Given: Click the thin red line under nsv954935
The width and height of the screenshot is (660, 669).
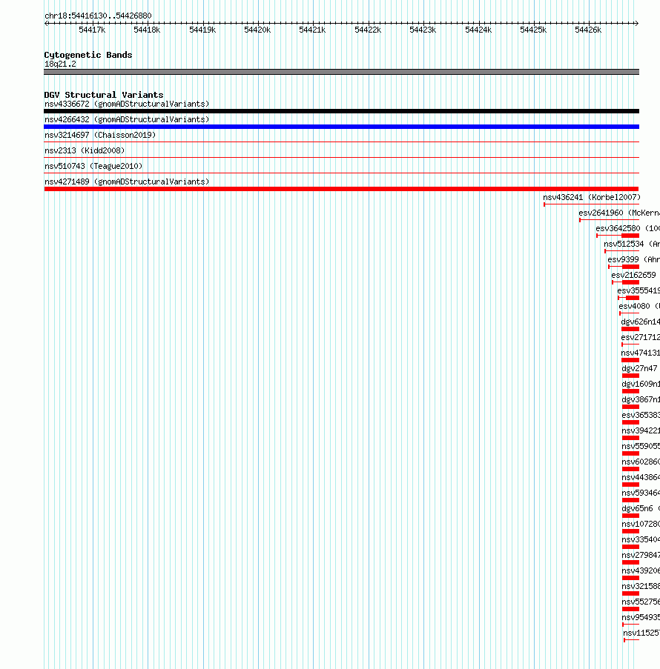Looking at the screenshot, I should coord(631,625).
